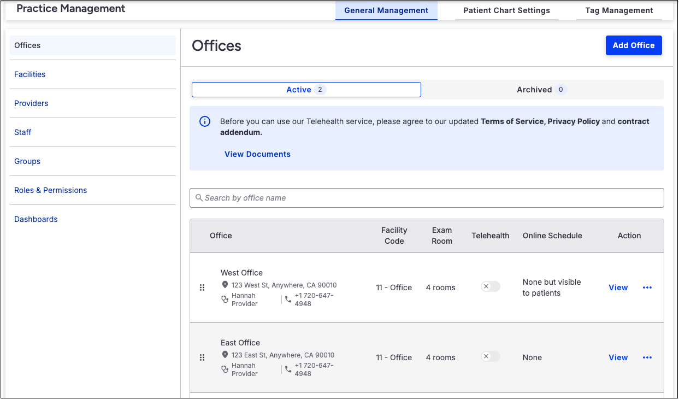Open the more actions menu for West Office
The image size is (679, 399).
[647, 287]
